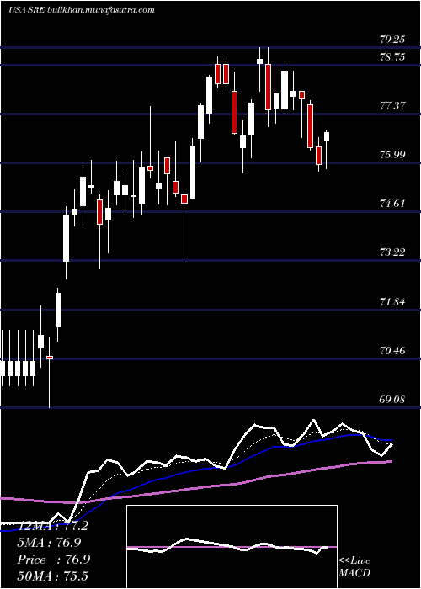This screenshot has height=589, width=421.
Task: Click the 70.46 price level label
Action: click(392, 351)
